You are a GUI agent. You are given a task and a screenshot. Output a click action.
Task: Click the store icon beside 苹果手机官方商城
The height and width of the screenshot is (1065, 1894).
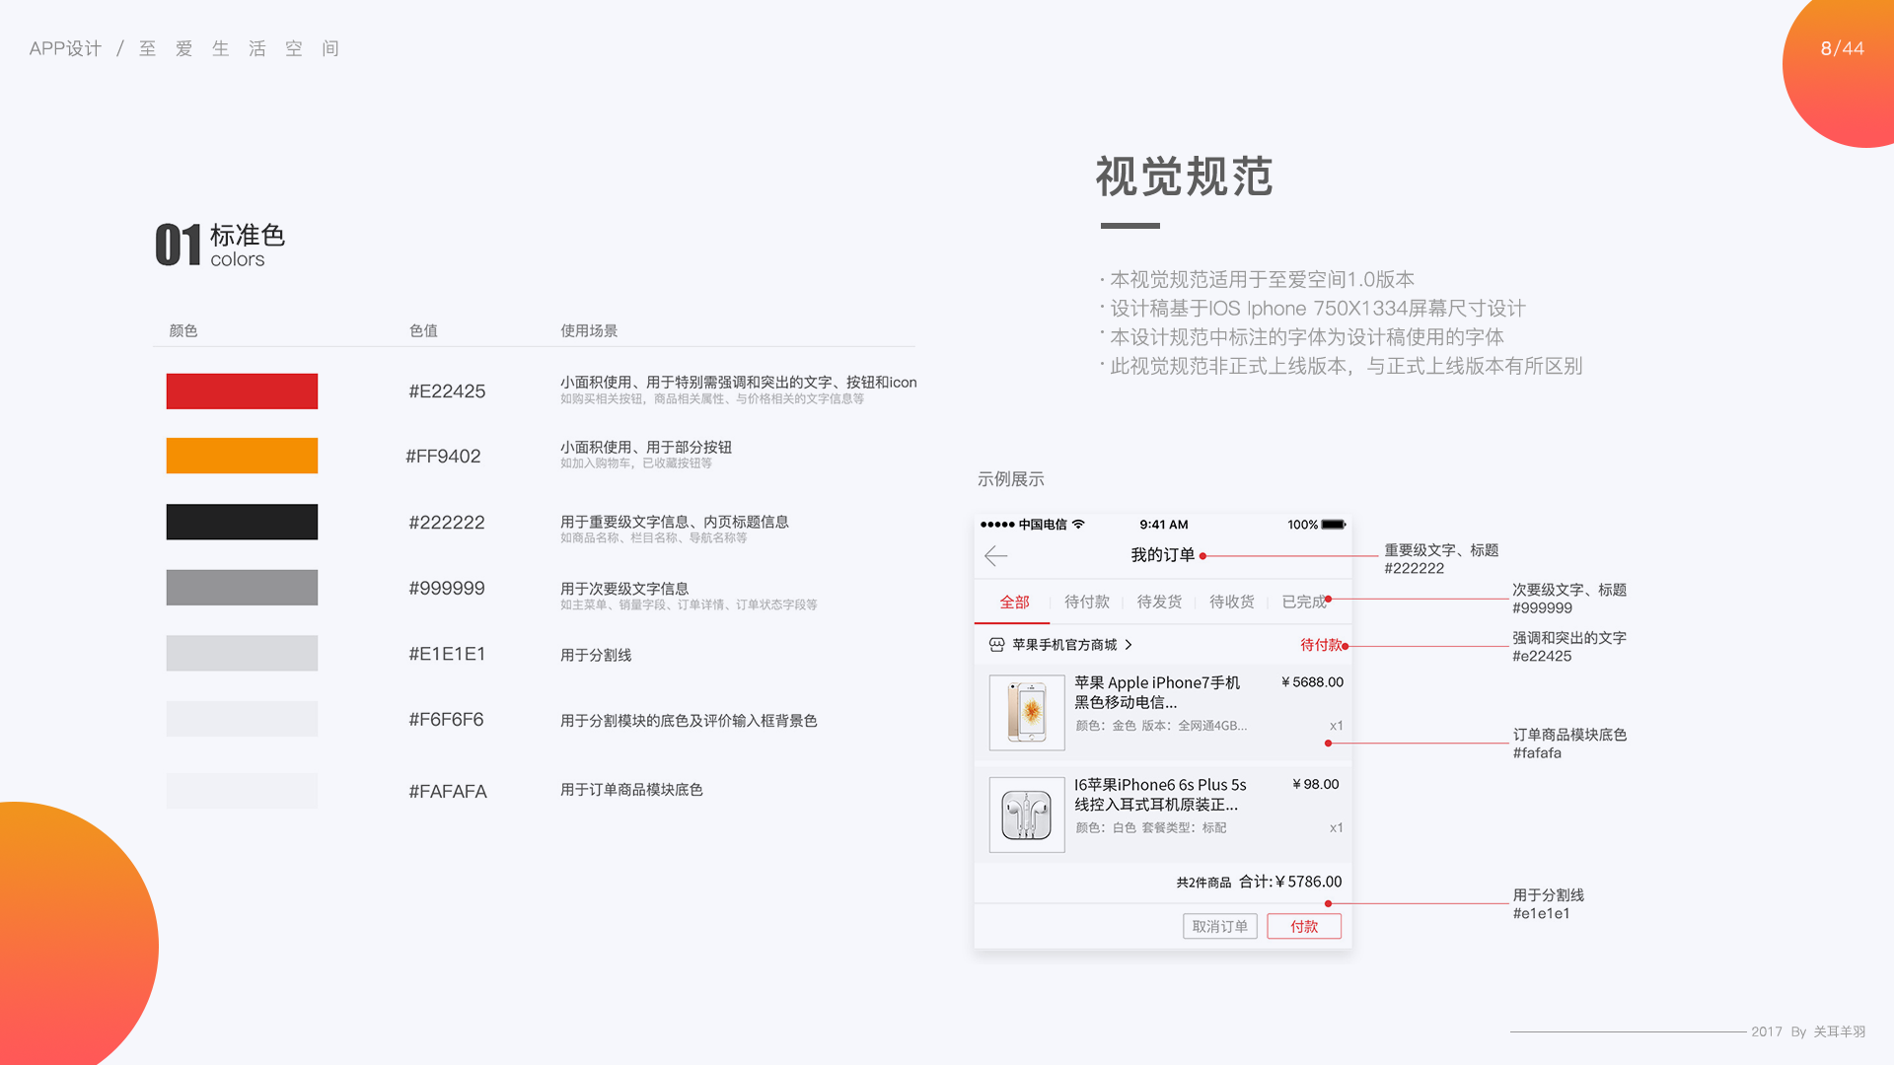point(996,645)
